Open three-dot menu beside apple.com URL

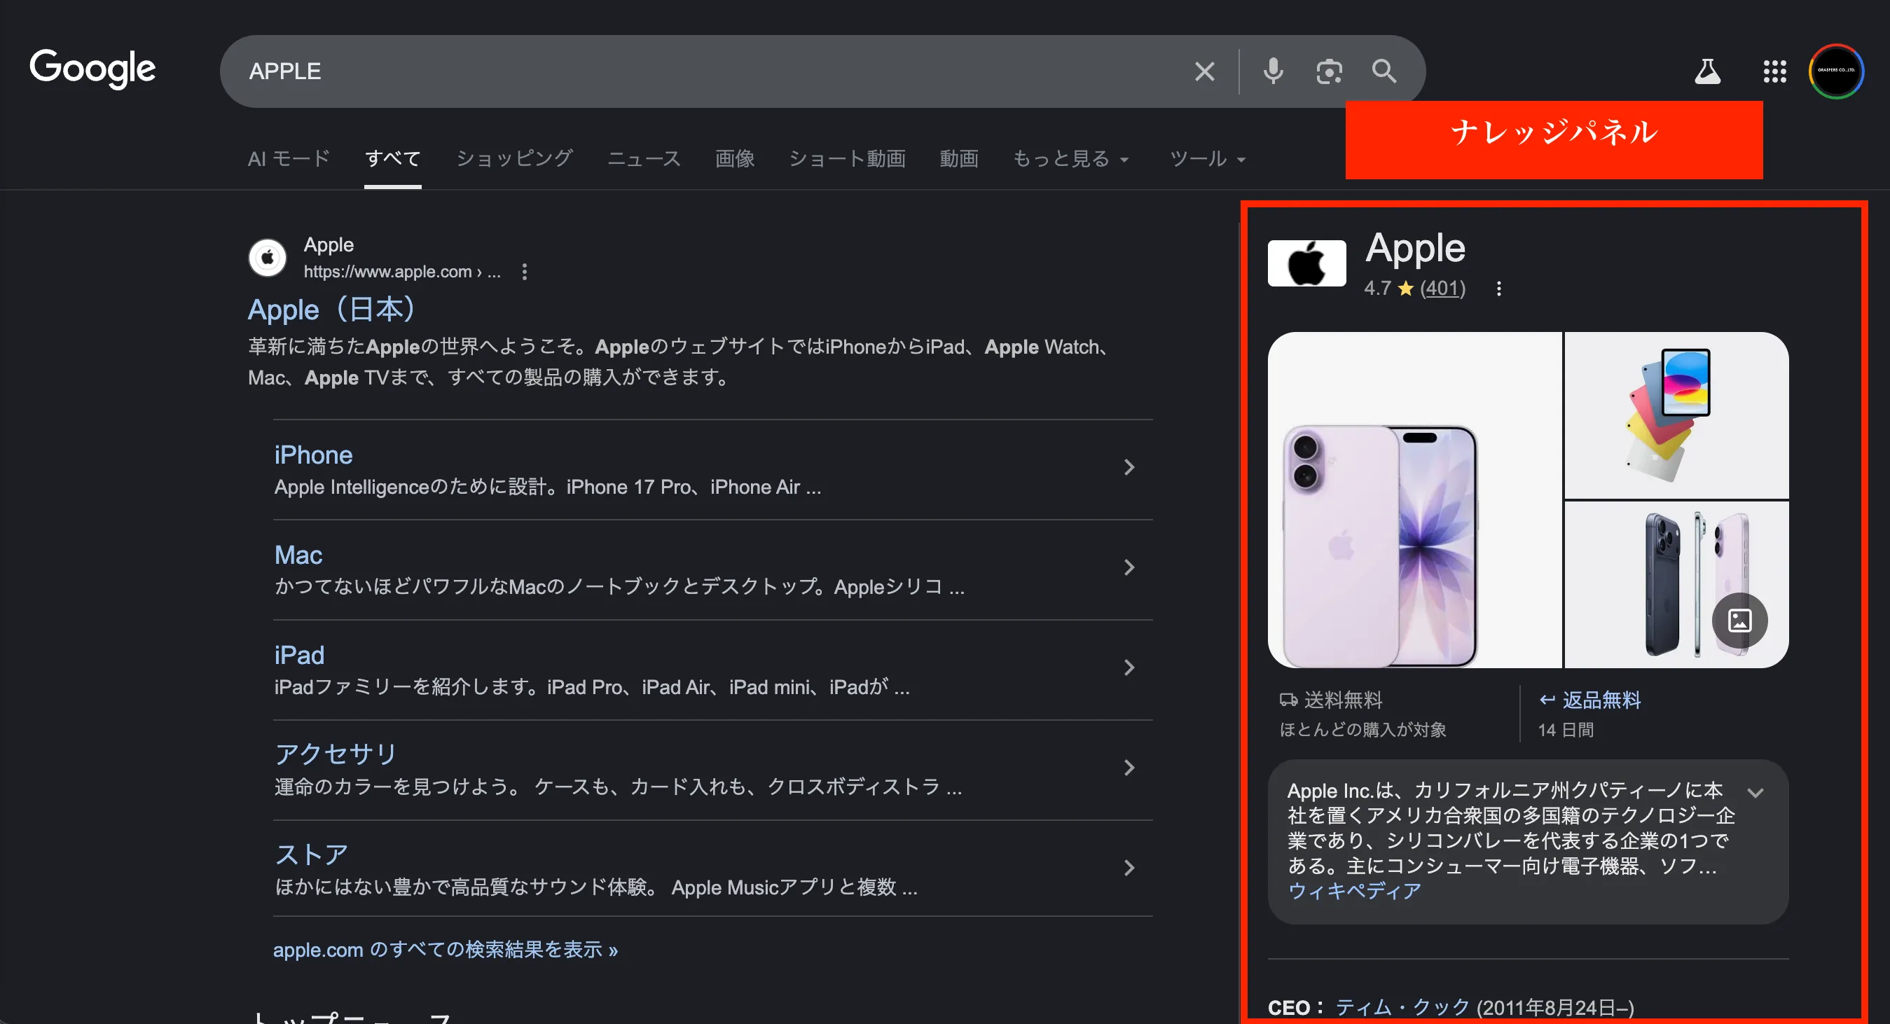(x=524, y=272)
